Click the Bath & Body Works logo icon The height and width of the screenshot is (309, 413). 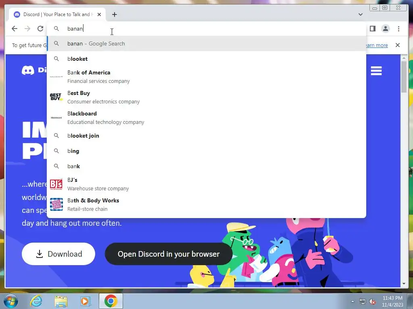(x=56, y=205)
